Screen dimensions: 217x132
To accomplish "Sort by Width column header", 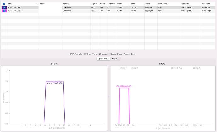I will (120, 4).
